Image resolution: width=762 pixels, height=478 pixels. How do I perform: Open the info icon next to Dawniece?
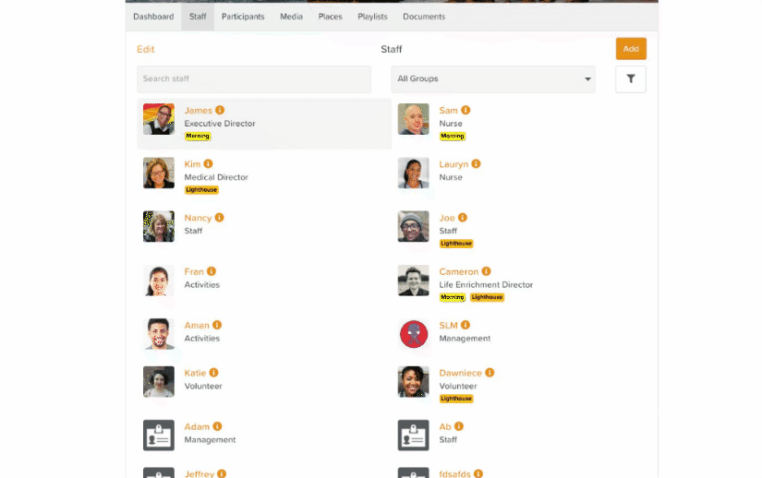[x=490, y=373]
